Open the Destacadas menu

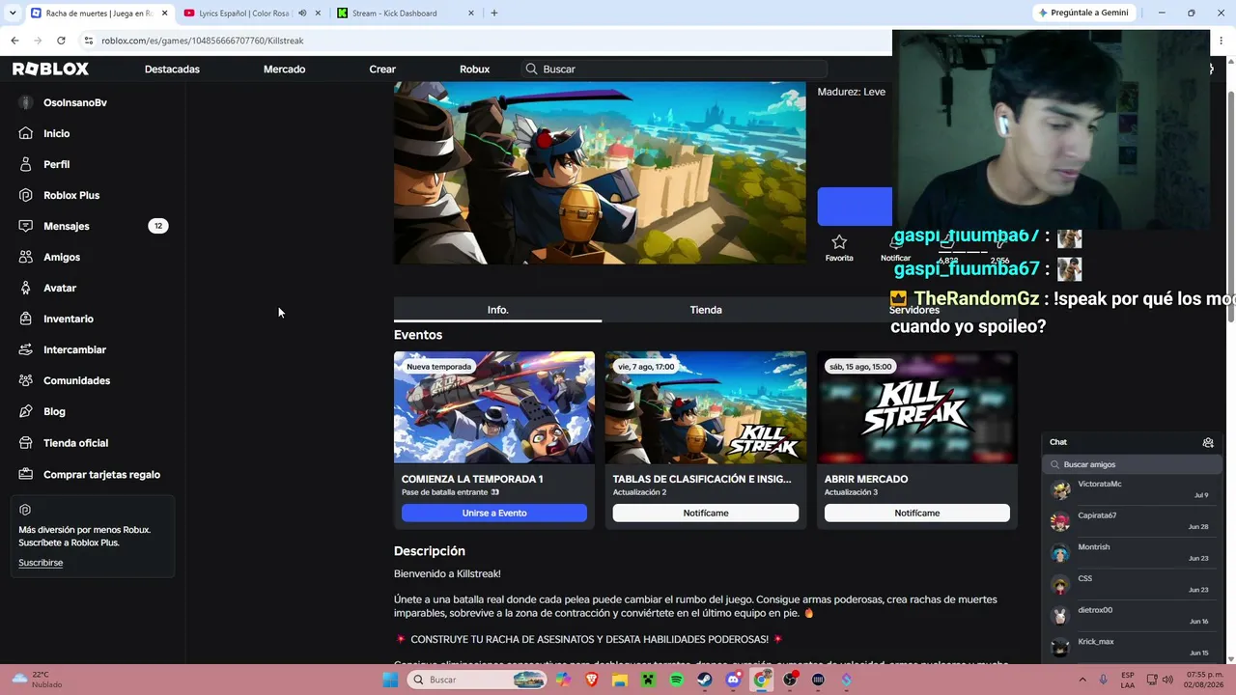pyautogui.click(x=172, y=69)
